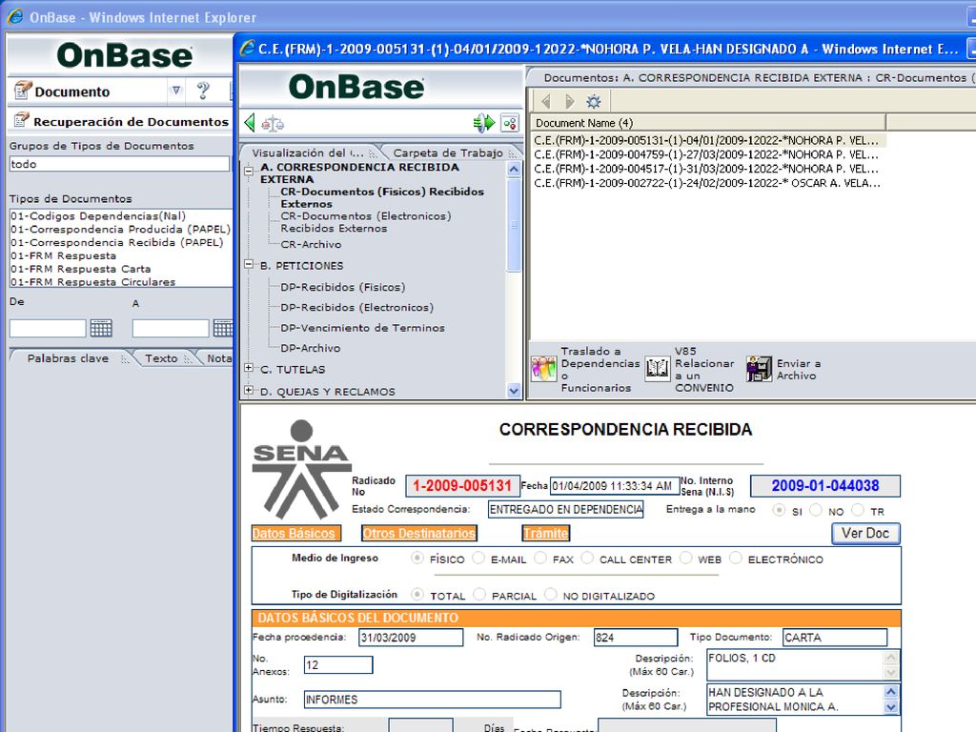The image size is (976, 732).
Task: Open the Otros Destinatarios link
Action: (419, 533)
